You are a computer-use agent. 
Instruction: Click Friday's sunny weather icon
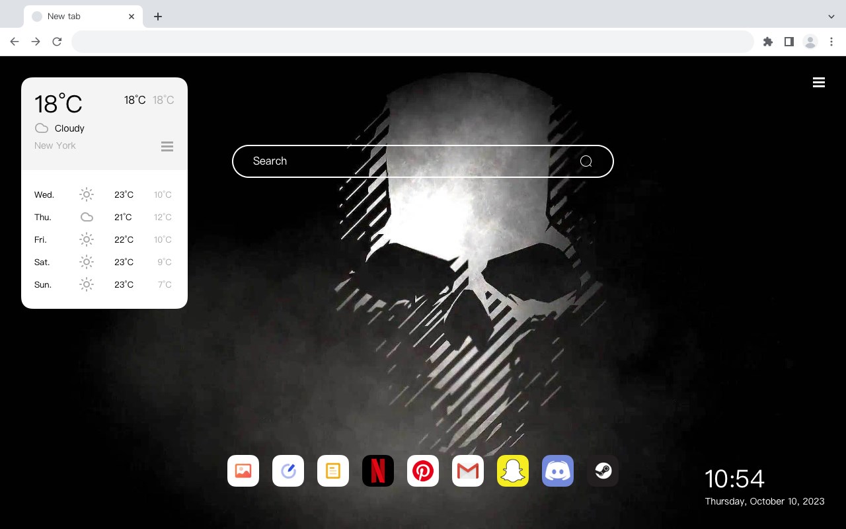pyautogui.click(x=87, y=239)
